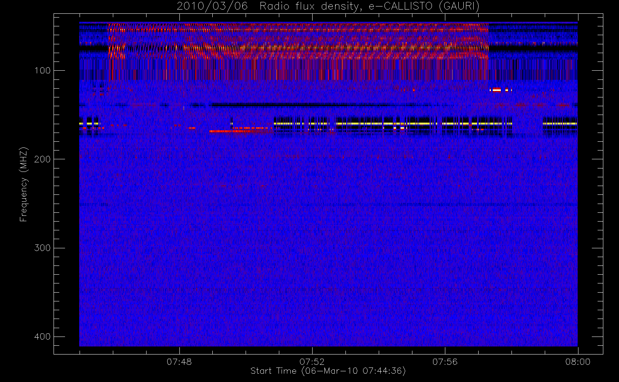The height and width of the screenshot is (382, 619).
Task: Click the 400 frequency tick label
Action: point(42,337)
